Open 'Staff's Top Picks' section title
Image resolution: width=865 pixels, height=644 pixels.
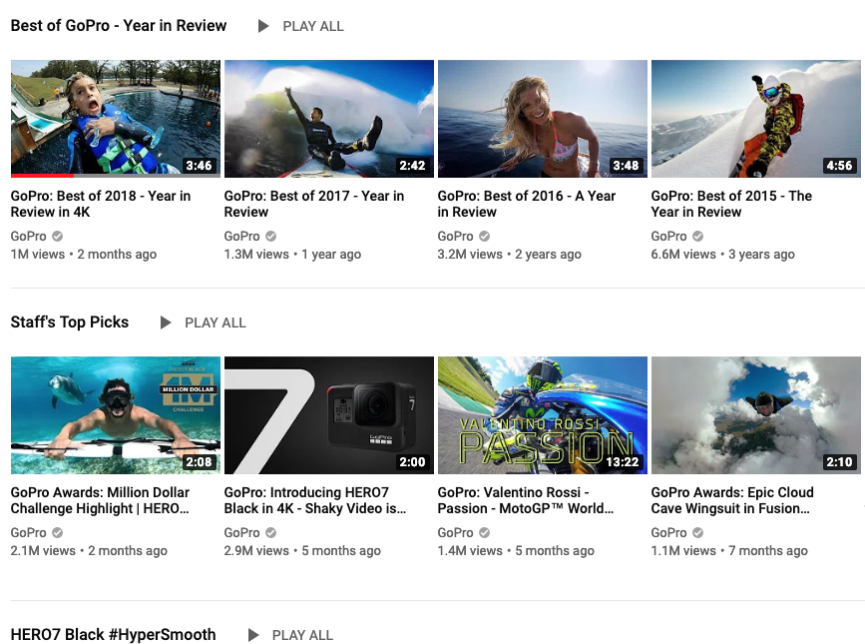[x=70, y=322]
